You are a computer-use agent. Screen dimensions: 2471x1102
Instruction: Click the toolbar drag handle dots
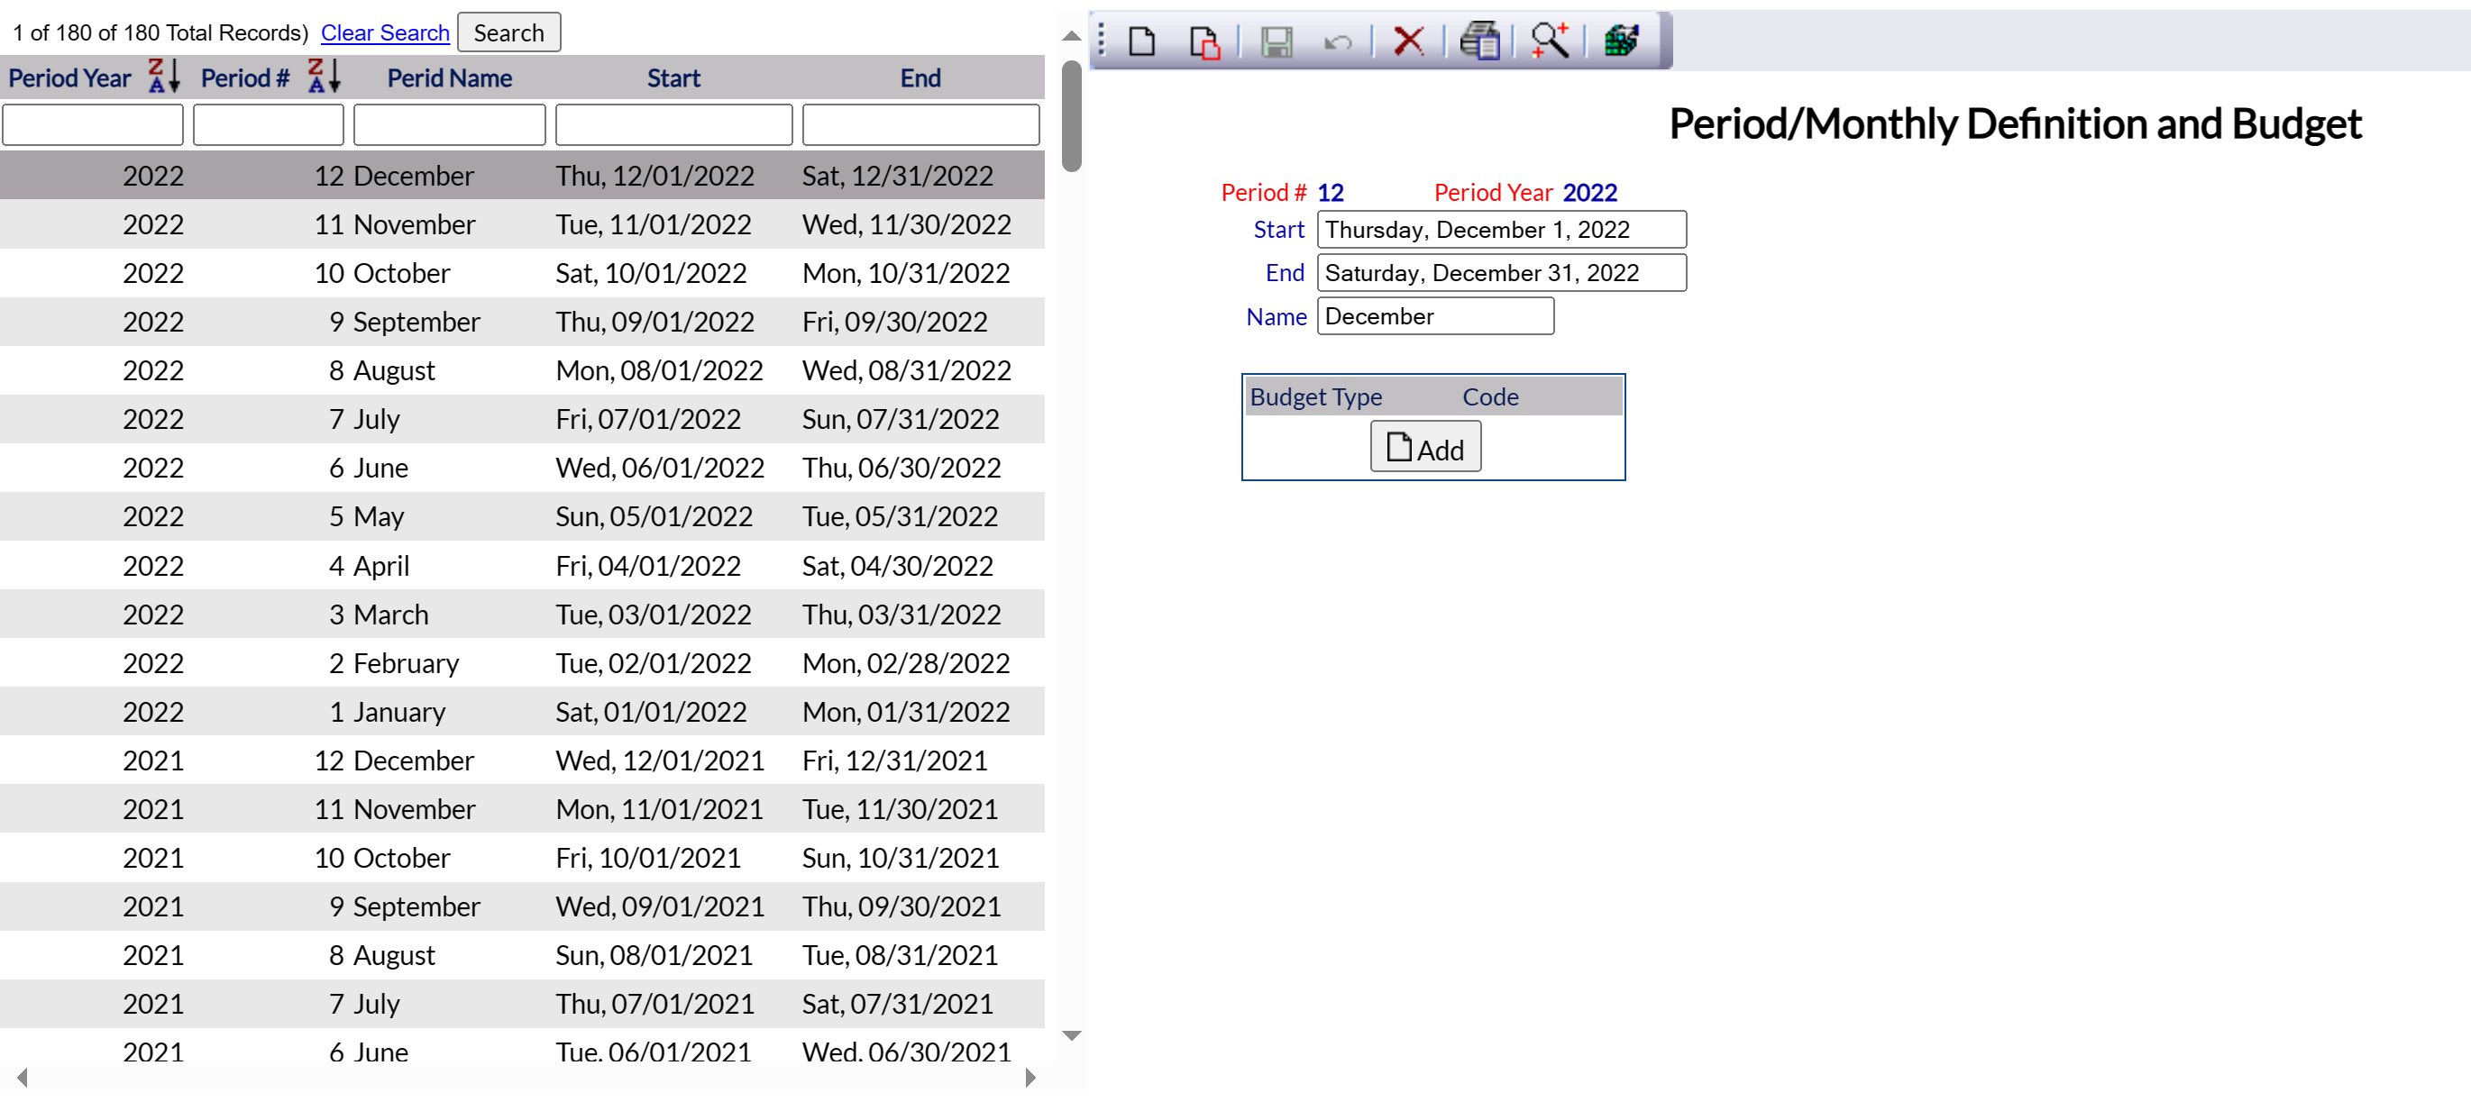point(1102,41)
